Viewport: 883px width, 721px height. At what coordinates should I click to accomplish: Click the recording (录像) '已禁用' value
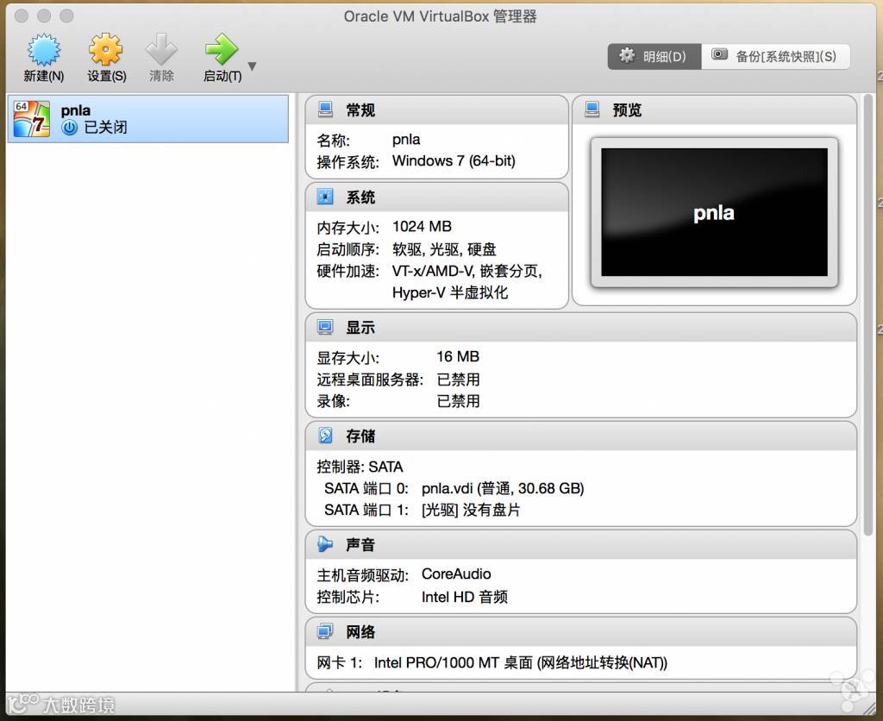[x=459, y=401]
